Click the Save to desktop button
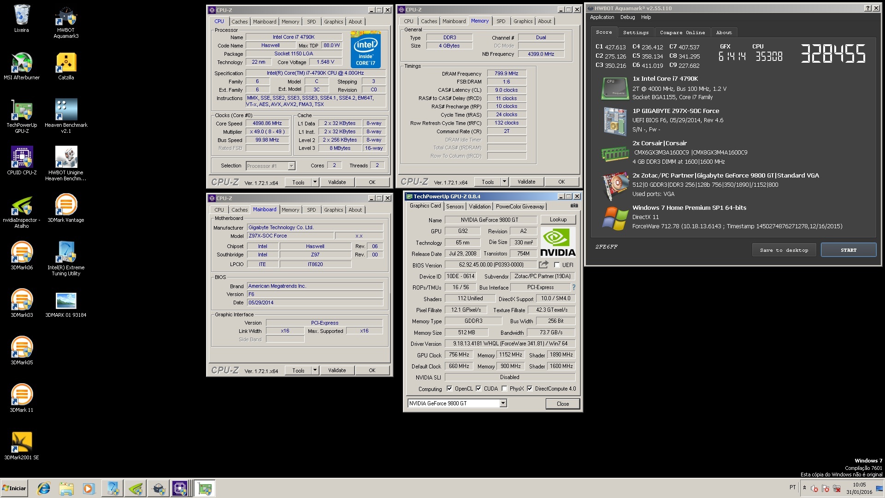Viewport: 885px width, 498px height. [x=784, y=250]
